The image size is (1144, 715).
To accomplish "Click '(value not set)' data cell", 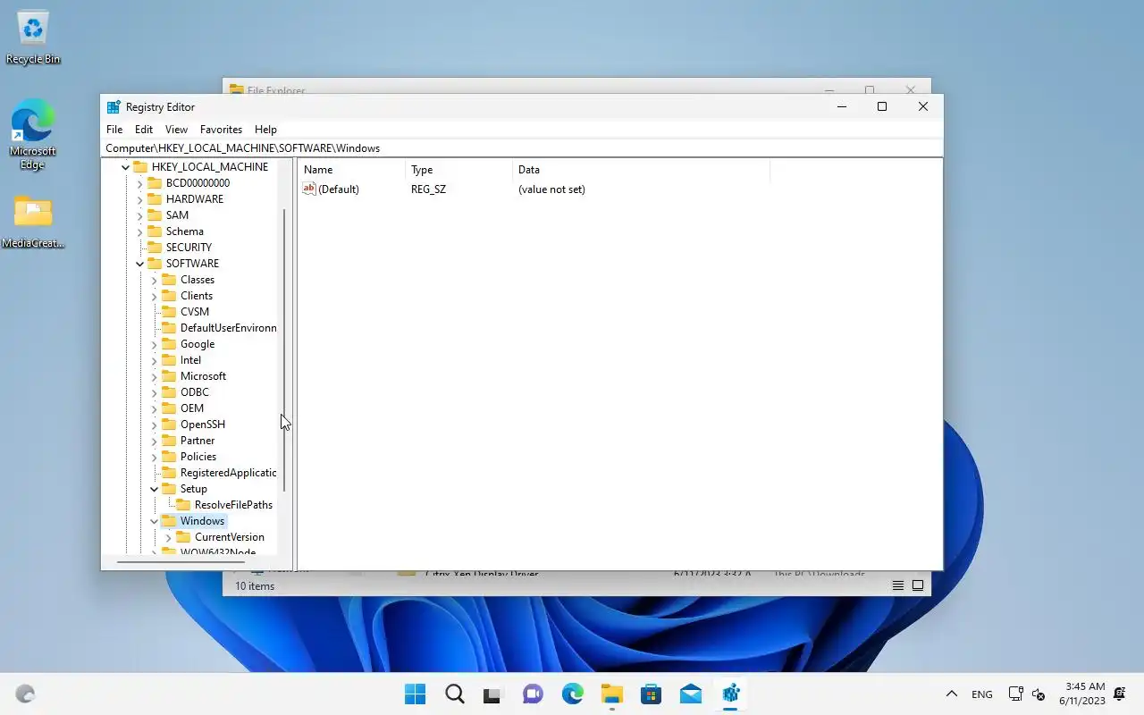I will point(551,189).
